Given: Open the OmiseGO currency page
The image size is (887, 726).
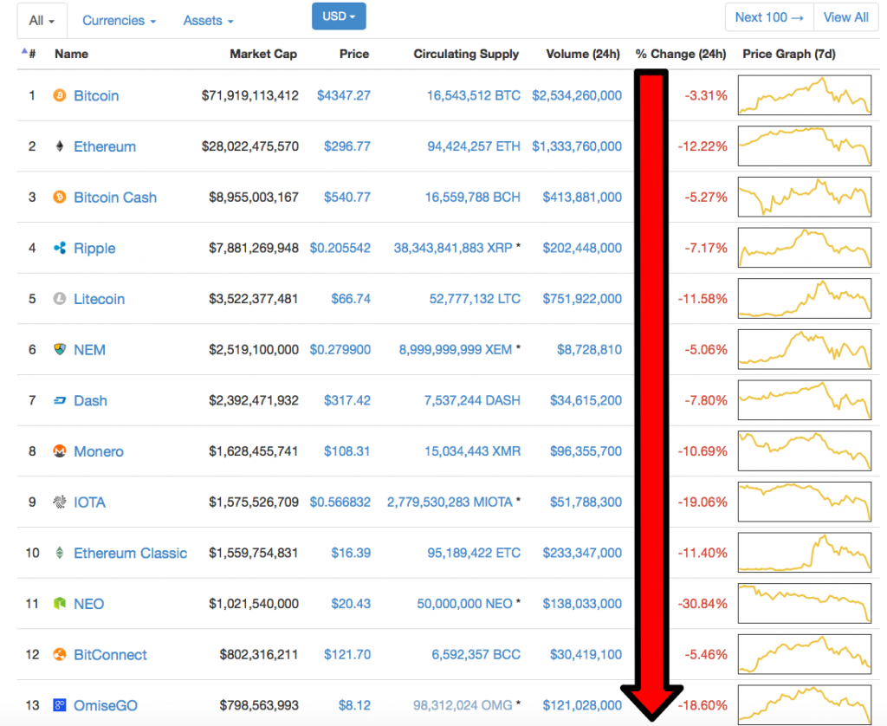Looking at the screenshot, I should click(106, 705).
